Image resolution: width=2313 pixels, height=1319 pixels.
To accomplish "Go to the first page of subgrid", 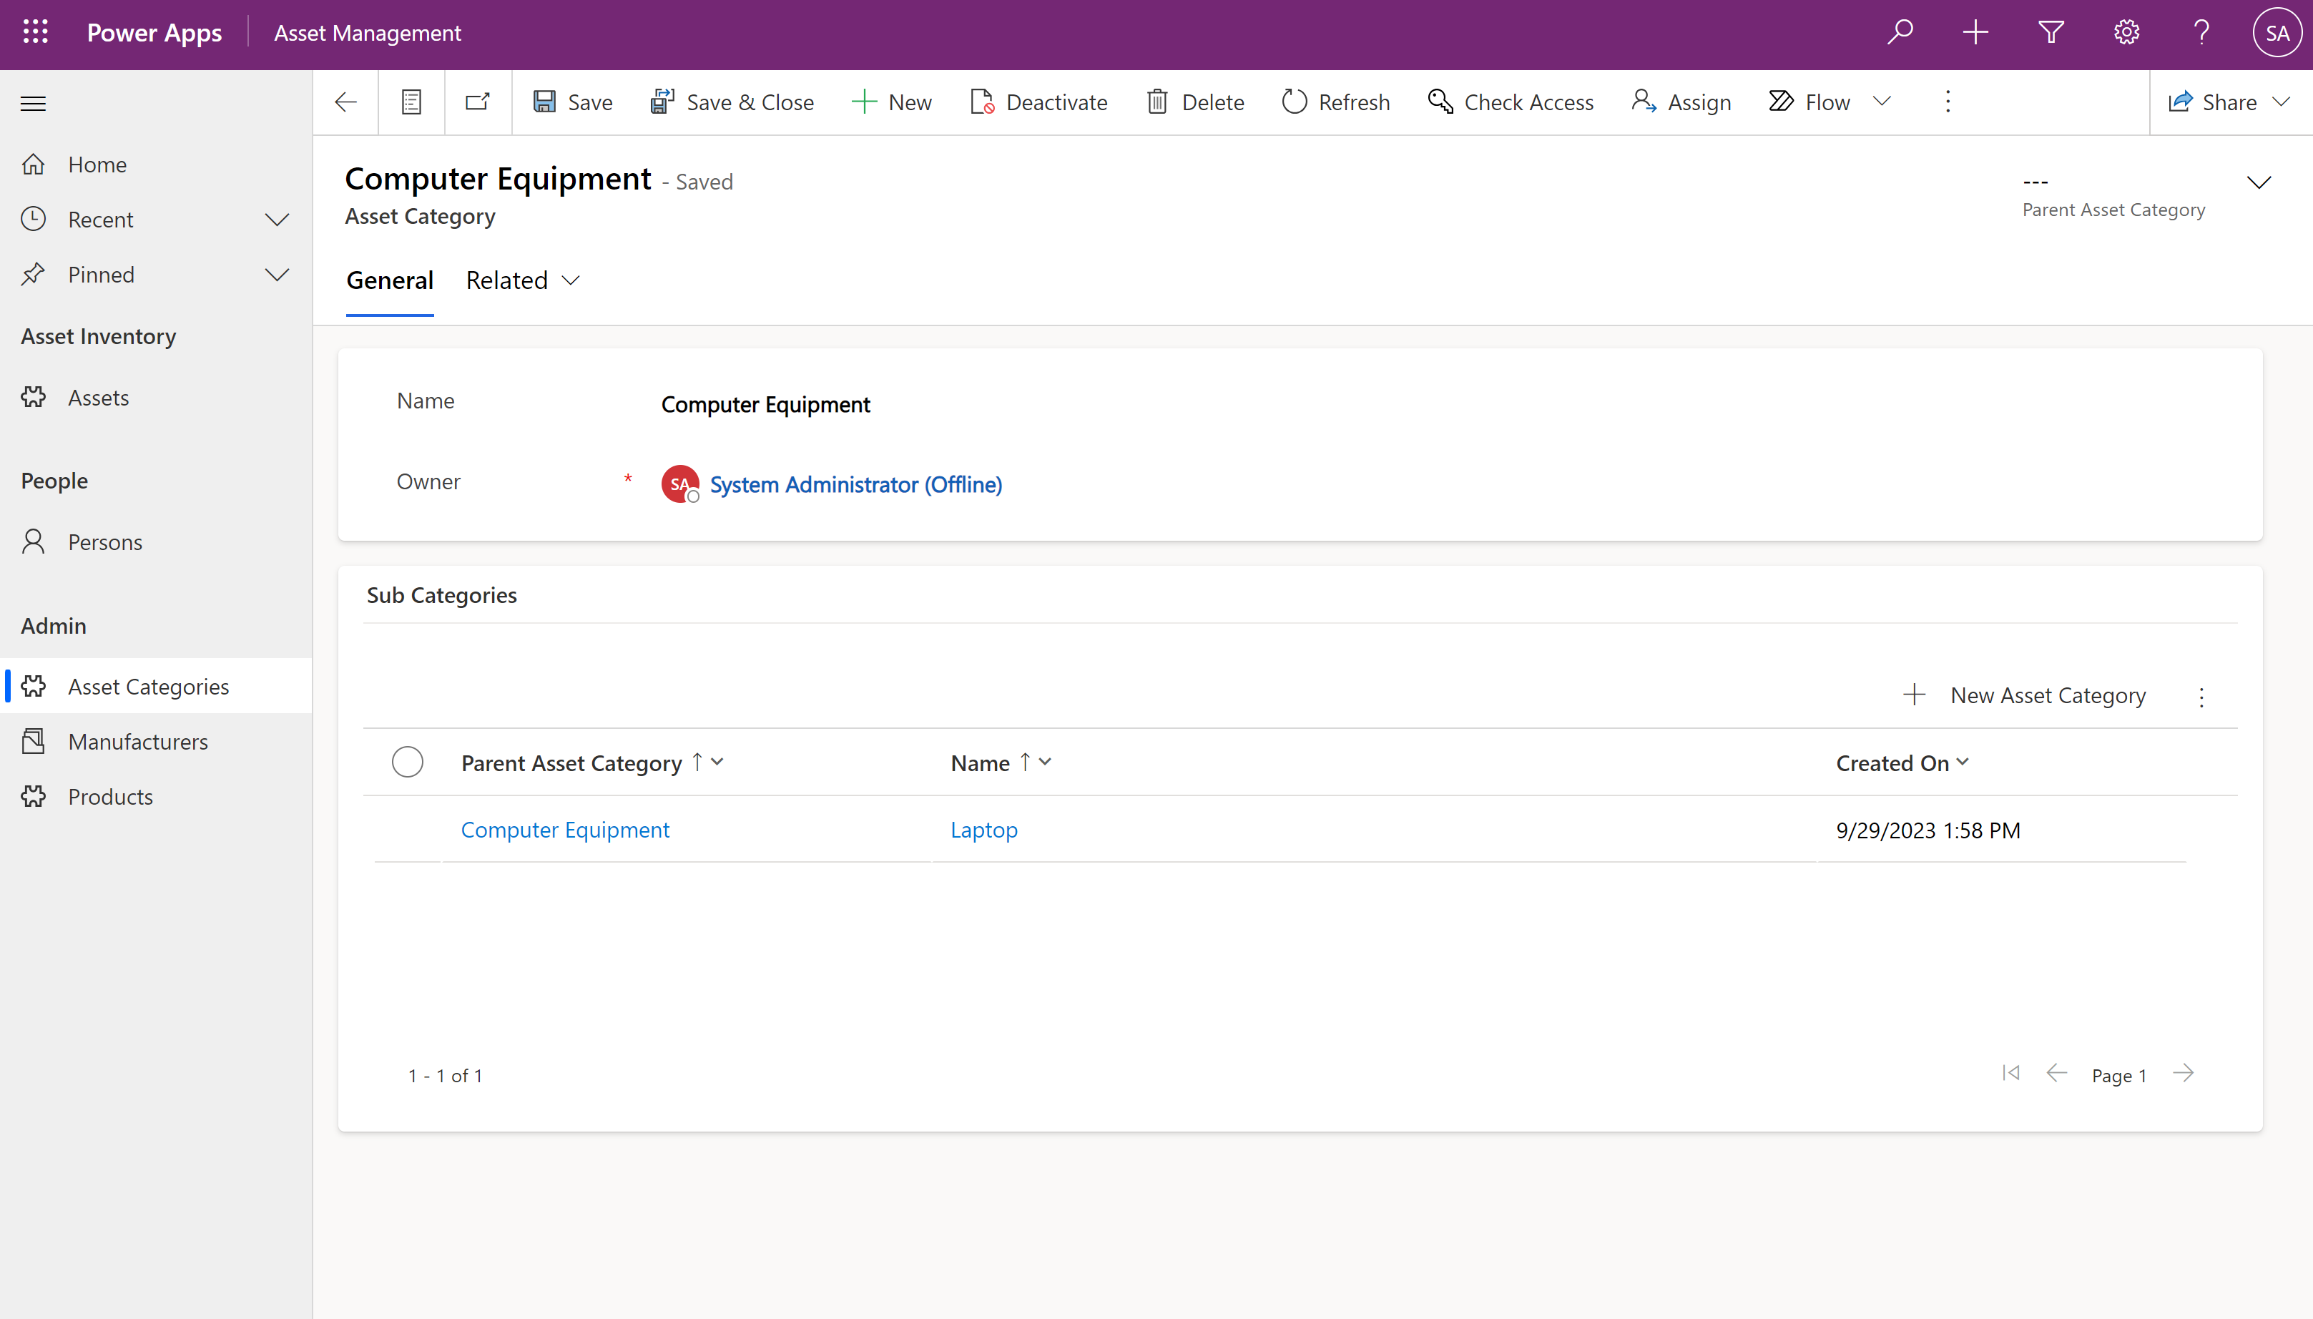I will [2010, 1074].
